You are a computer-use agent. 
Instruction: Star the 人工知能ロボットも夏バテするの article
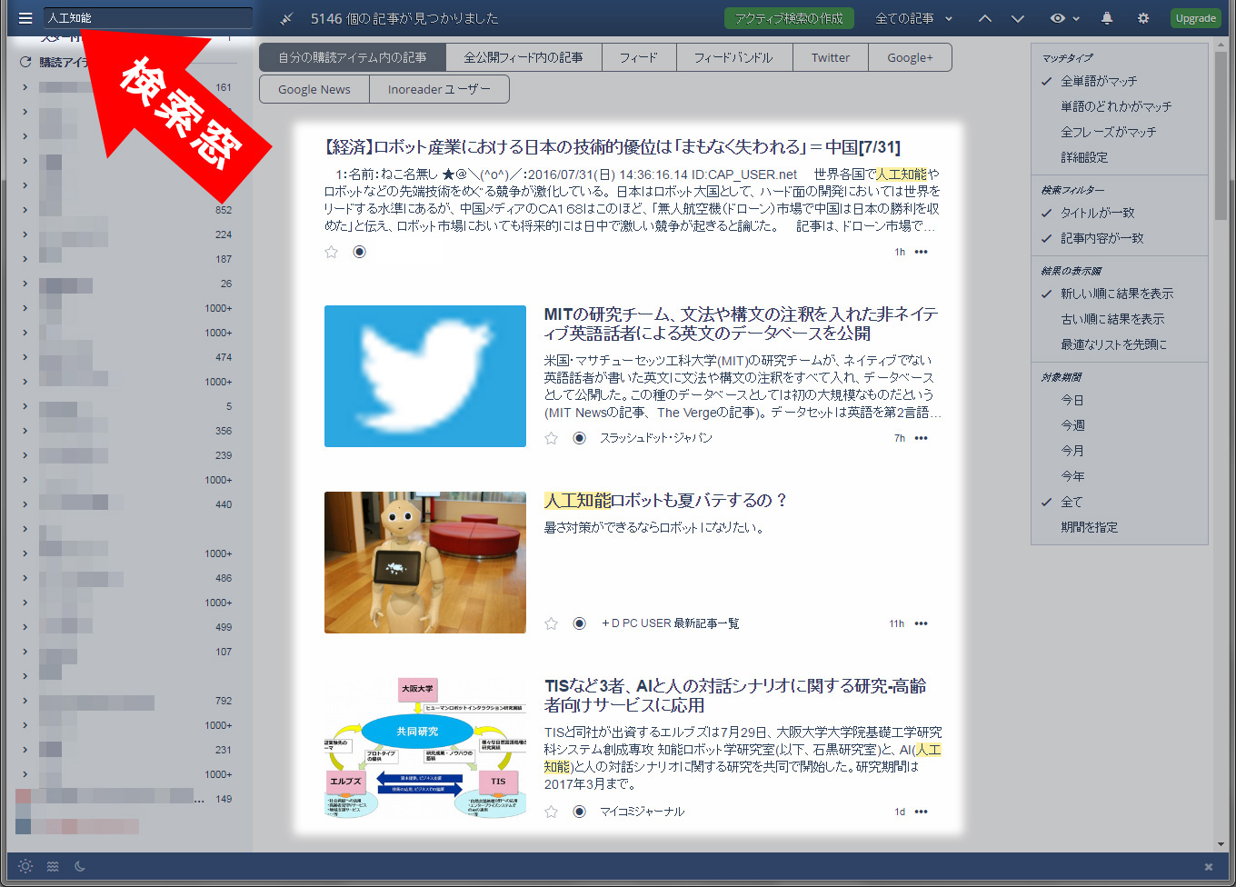(551, 623)
